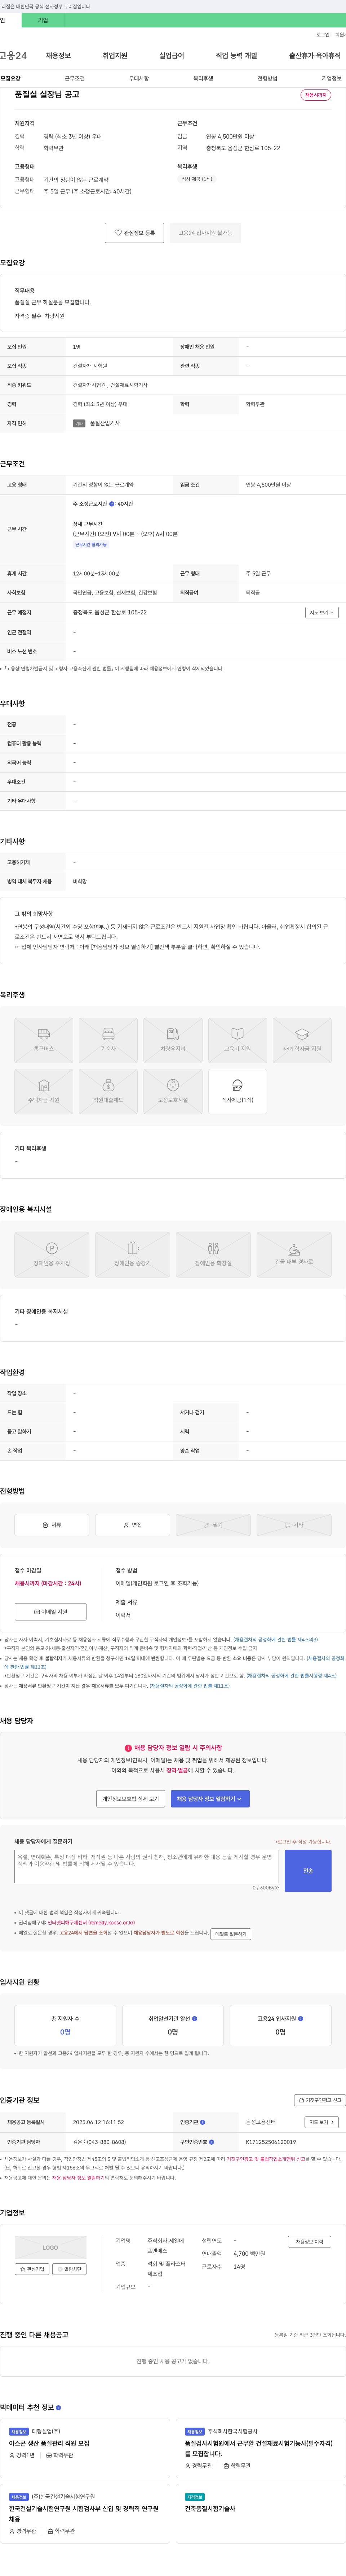Screen dimensions: 346x2576
Task: Click info icon next to 인증기관
Action: tap(203, 2122)
